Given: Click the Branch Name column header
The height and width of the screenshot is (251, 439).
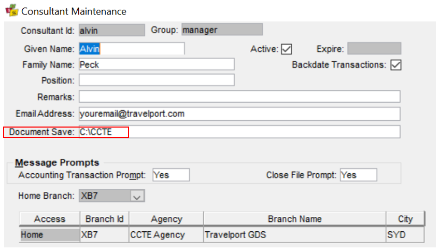Looking at the screenshot, I should pyautogui.click(x=294, y=219).
